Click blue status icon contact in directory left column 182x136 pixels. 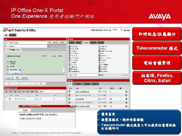click(x=73, y=56)
